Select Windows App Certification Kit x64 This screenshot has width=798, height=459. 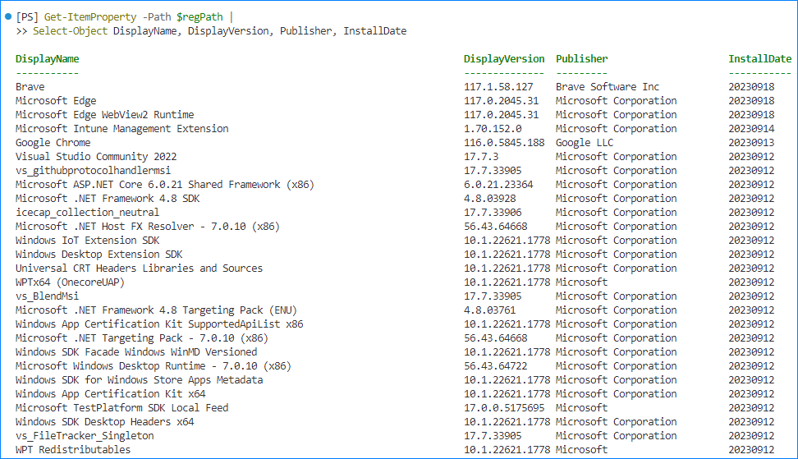click(111, 394)
